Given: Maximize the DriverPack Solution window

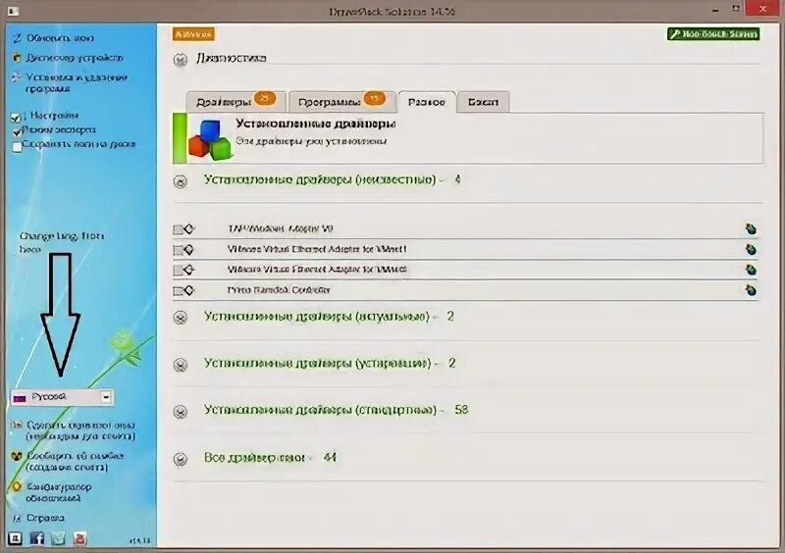Looking at the screenshot, I should click(x=736, y=9).
